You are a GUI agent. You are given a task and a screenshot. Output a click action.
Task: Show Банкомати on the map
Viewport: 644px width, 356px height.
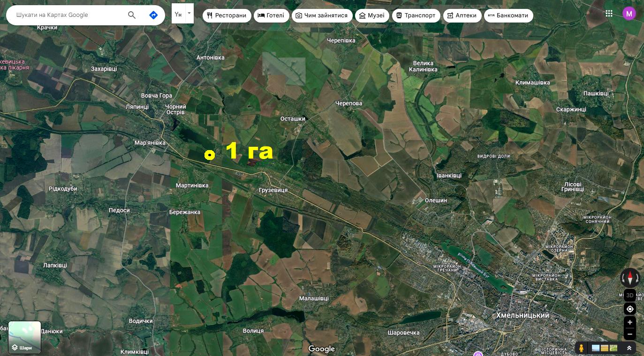click(x=508, y=15)
